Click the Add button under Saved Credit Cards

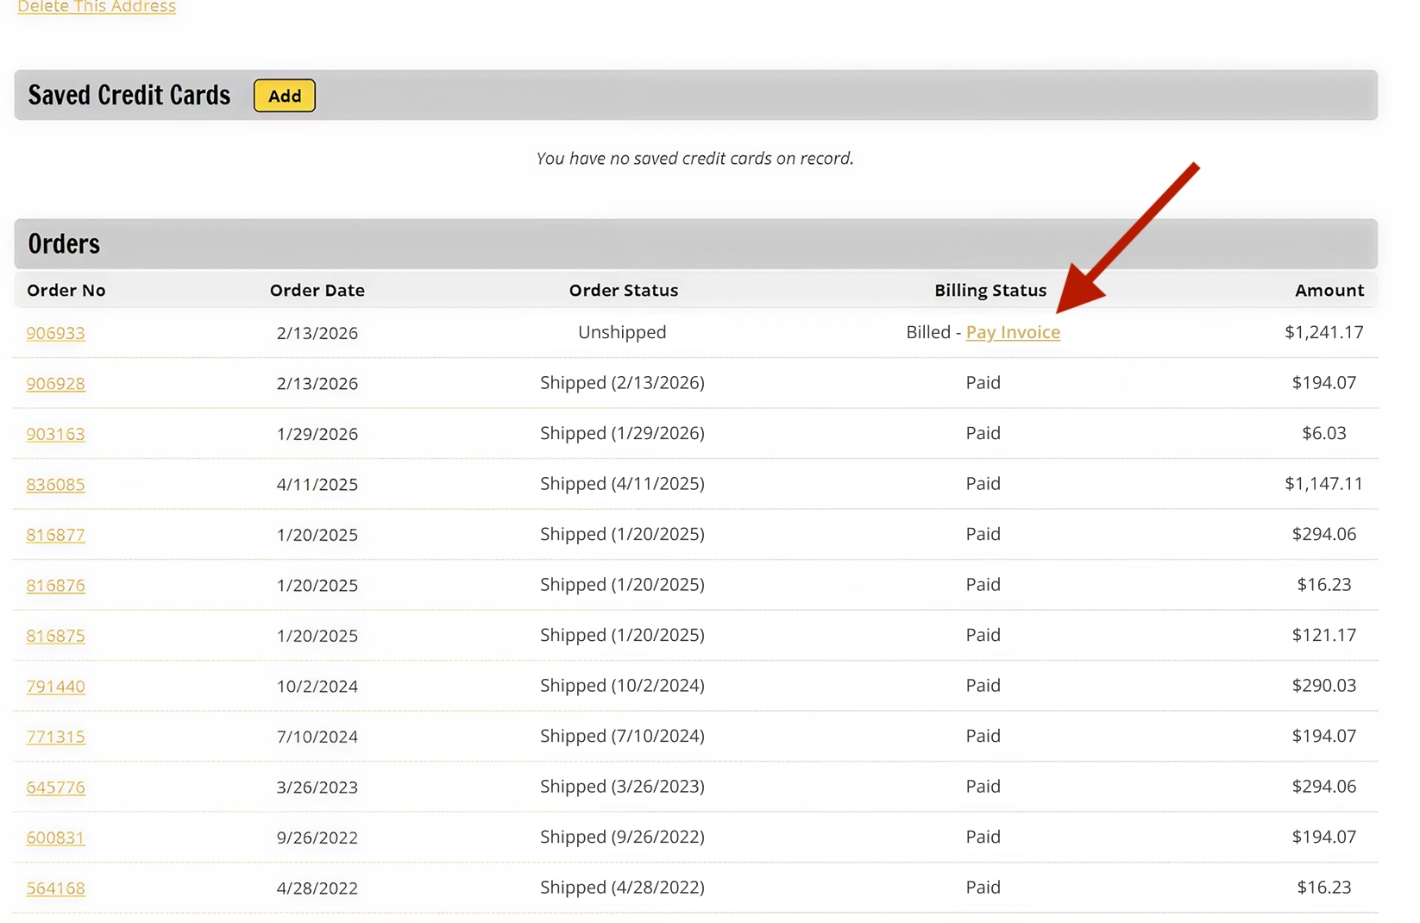284,96
